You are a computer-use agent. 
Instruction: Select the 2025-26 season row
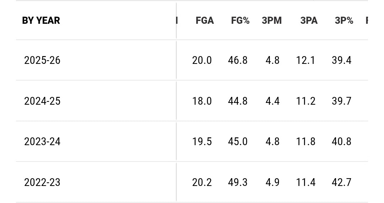(x=42, y=60)
